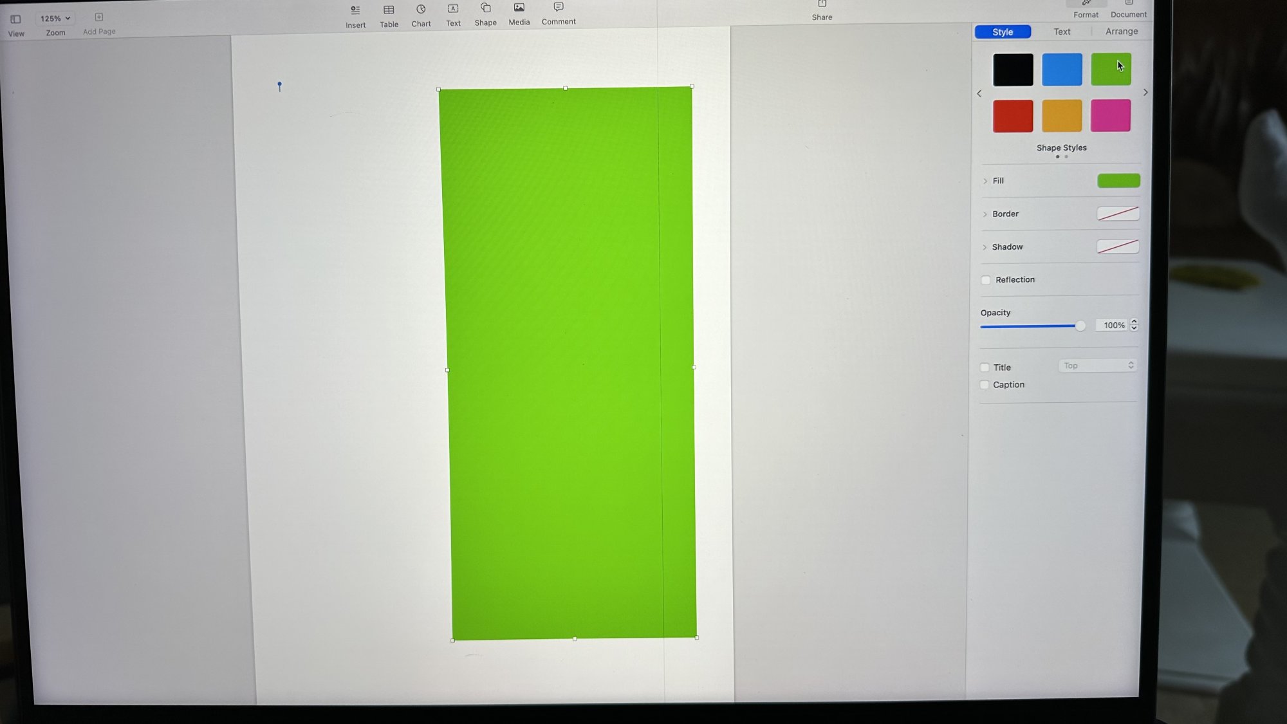Select the red shape style swatch
This screenshot has height=724, width=1287.
tap(1013, 116)
